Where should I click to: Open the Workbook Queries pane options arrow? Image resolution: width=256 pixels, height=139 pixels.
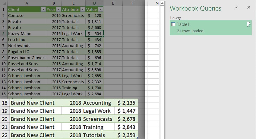236,7
